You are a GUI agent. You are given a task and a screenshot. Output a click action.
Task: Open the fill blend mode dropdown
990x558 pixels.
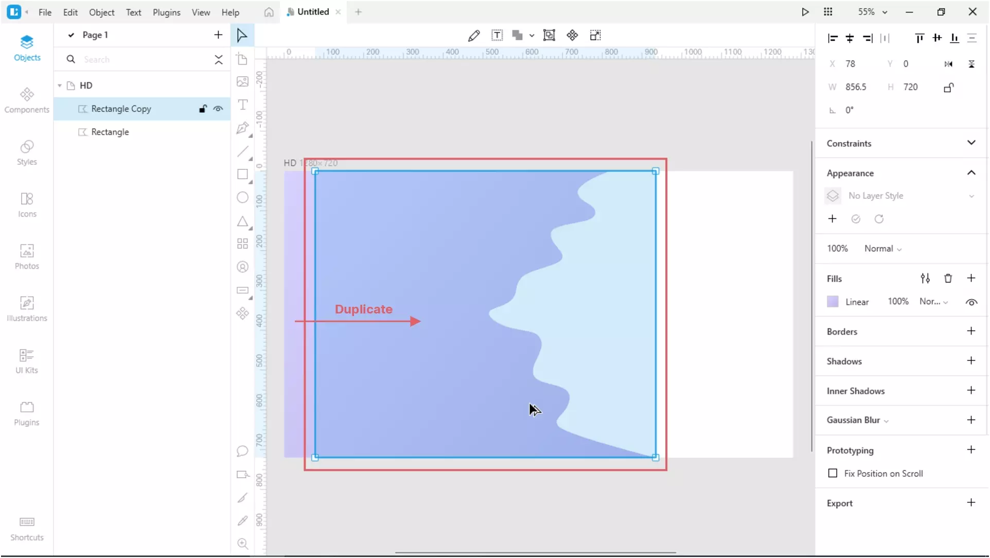tap(933, 302)
